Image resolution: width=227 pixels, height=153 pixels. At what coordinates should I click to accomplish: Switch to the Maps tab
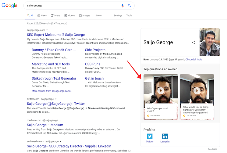tap(55, 16)
